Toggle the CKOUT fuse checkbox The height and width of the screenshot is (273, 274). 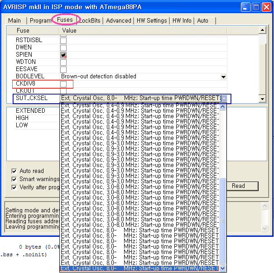[63, 91]
